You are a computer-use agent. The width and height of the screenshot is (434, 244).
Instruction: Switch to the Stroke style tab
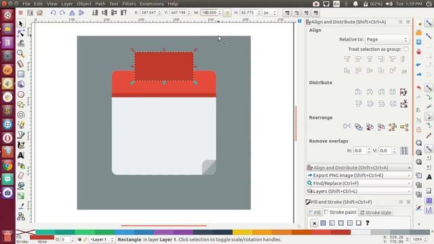(x=376, y=212)
